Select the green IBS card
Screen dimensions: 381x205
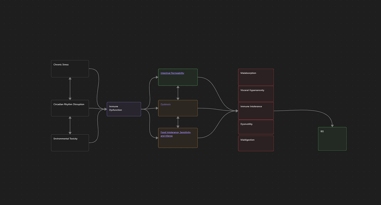click(x=332, y=139)
